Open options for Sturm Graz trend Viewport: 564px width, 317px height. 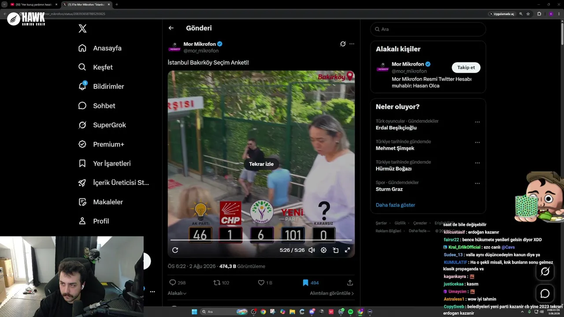click(477, 184)
